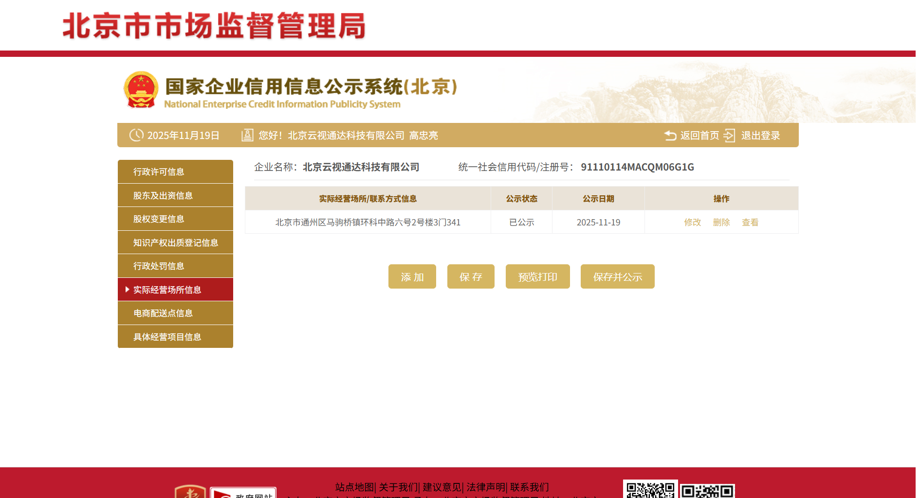Open 关于我们 footer link
This screenshot has height=498, width=920.
(398, 487)
